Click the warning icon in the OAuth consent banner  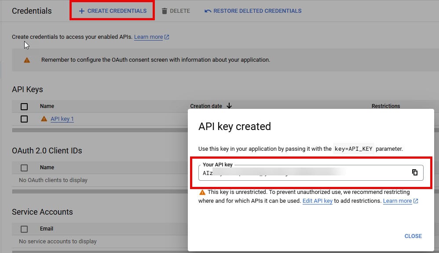point(27,60)
